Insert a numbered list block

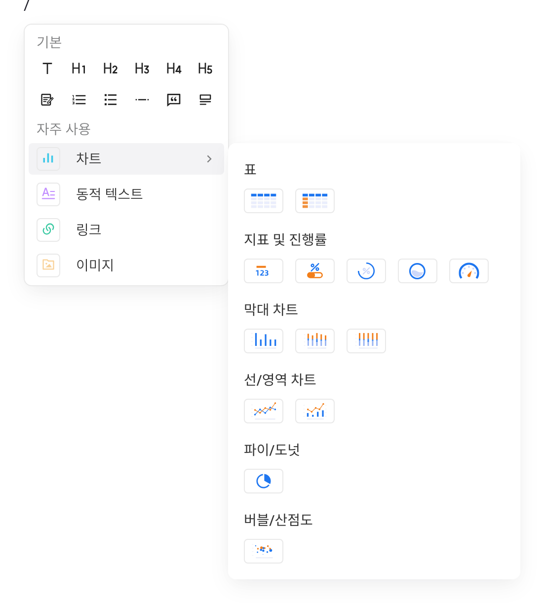coord(79,100)
